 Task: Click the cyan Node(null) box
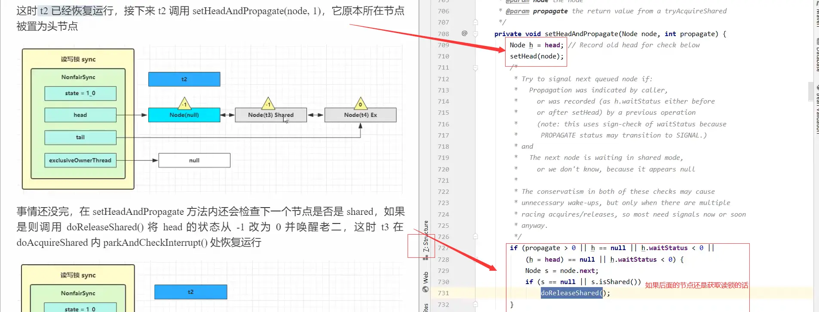click(184, 115)
